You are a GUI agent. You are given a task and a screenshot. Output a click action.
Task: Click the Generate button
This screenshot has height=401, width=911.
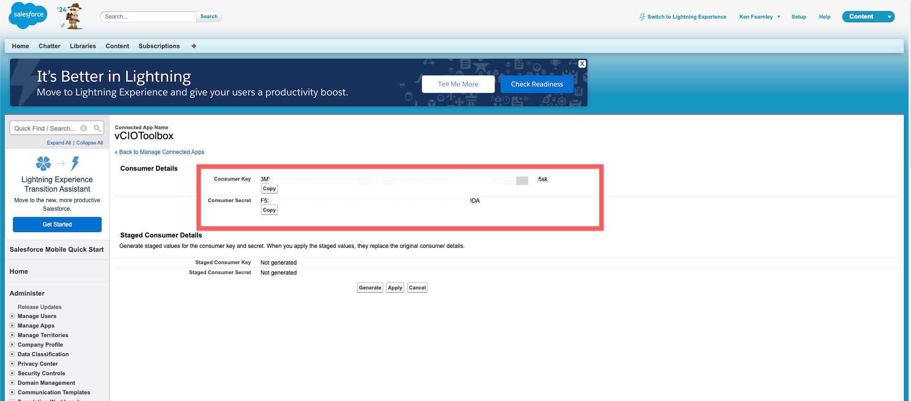click(x=370, y=288)
